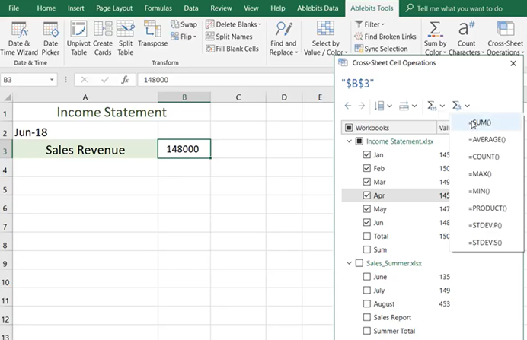The width and height of the screenshot is (527, 340).
Task: Expand the Delete Blanks dropdown
Action: pyautogui.click(x=260, y=24)
